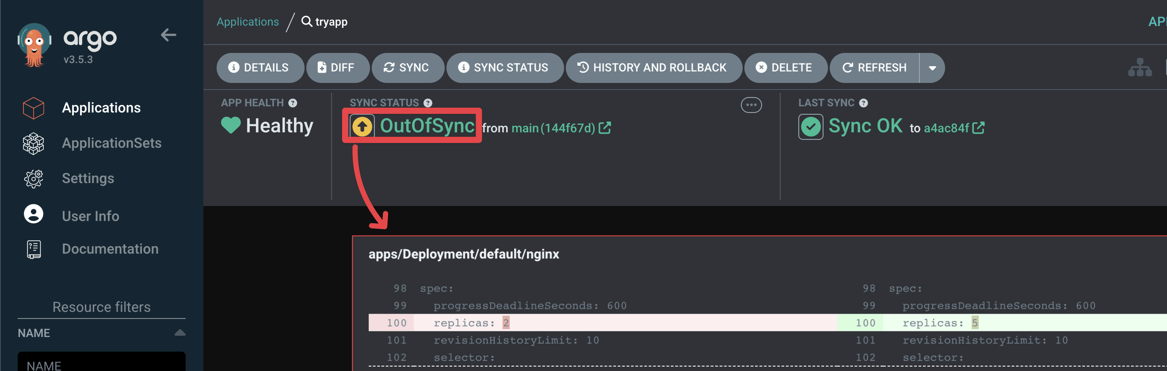Click the 'replicas: 5' diff line
Image resolution: width=1167 pixels, height=371 pixels.
[1002, 322]
